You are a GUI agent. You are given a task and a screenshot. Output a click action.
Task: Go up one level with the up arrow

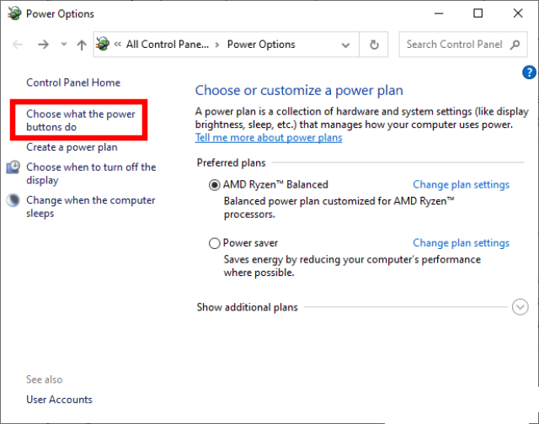(82, 45)
